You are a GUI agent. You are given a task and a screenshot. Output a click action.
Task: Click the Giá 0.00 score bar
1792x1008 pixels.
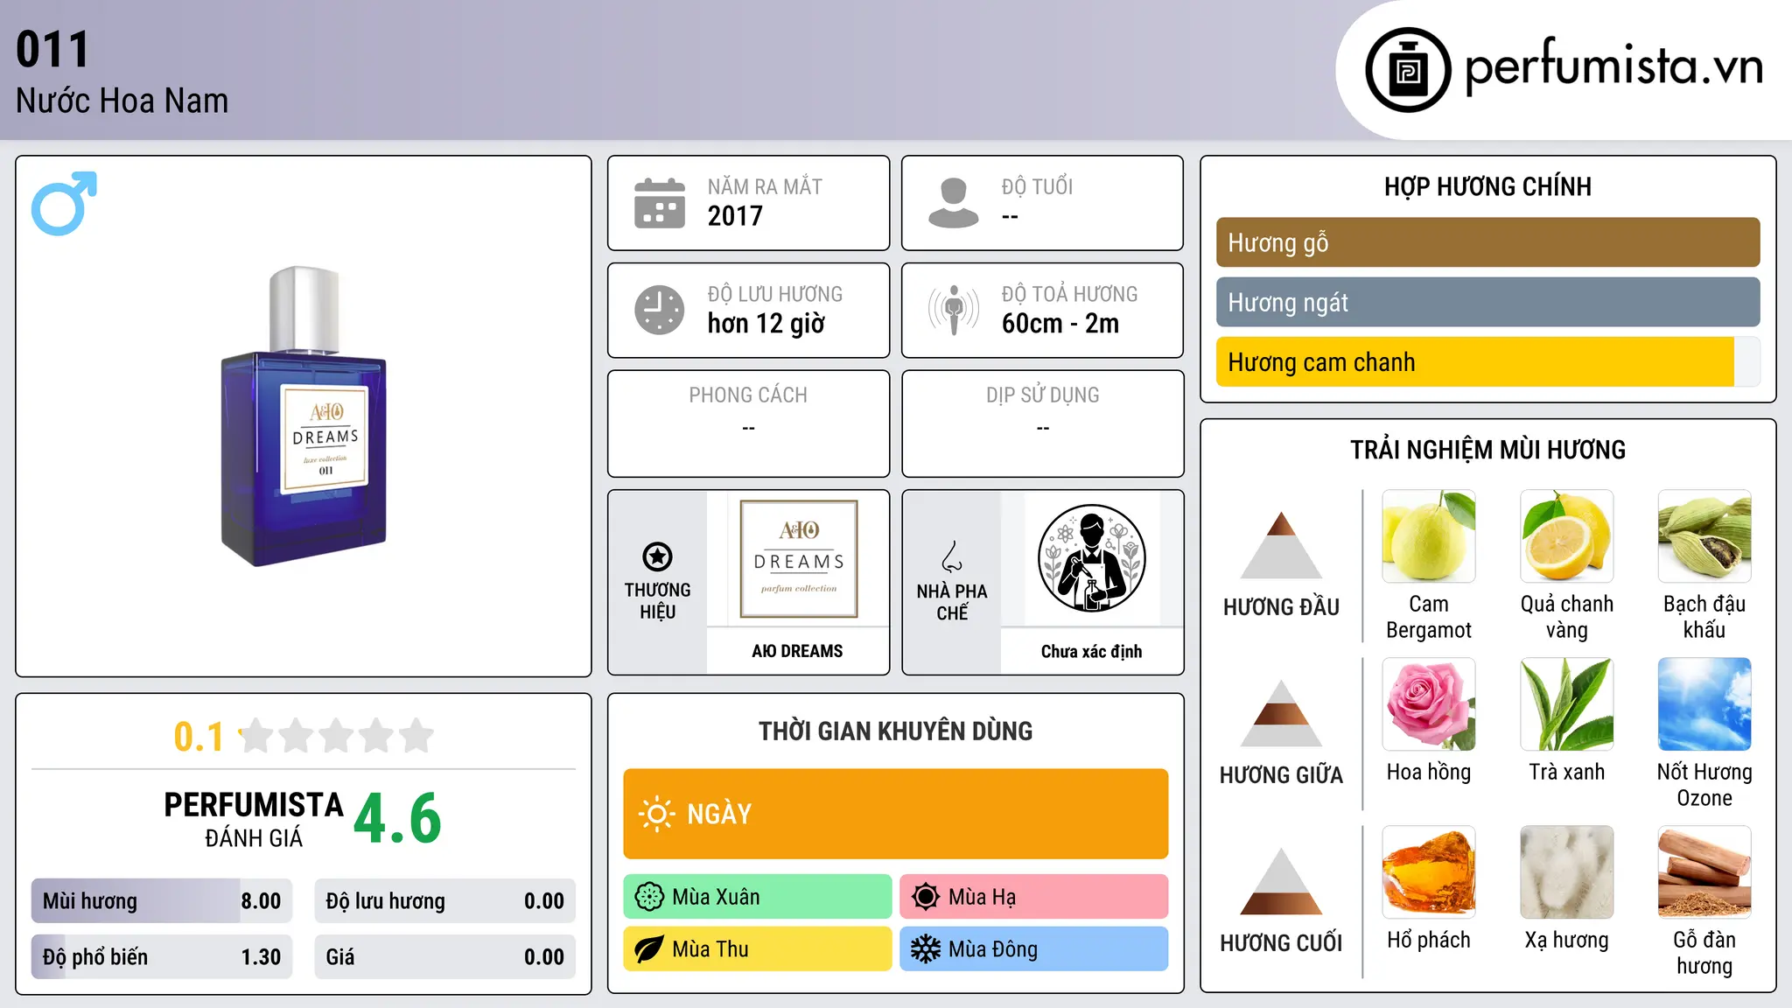pyautogui.click(x=444, y=956)
